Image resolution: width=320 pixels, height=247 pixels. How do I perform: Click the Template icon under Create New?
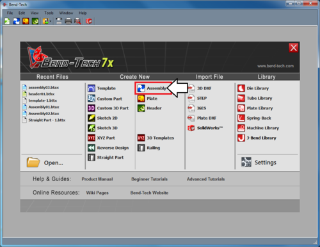(92, 88)
